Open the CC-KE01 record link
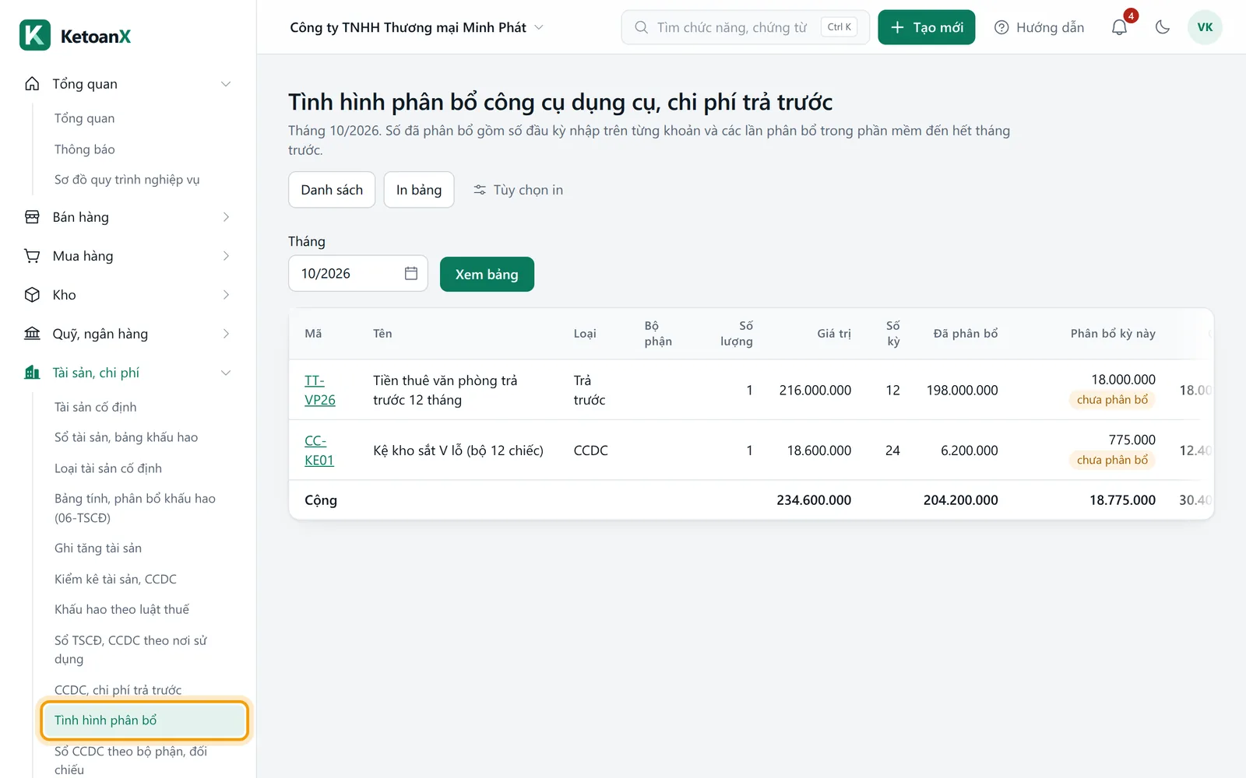1246x778 pixels. click(x=319, y=450)
